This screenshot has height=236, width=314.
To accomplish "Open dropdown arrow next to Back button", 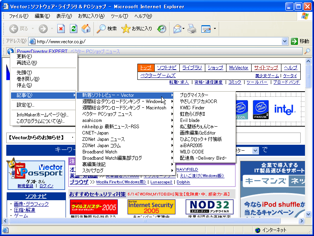I will click(33, 29).
